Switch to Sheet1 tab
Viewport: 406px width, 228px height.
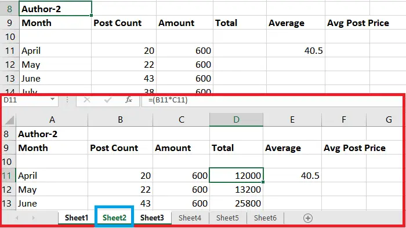coord(77,218)
